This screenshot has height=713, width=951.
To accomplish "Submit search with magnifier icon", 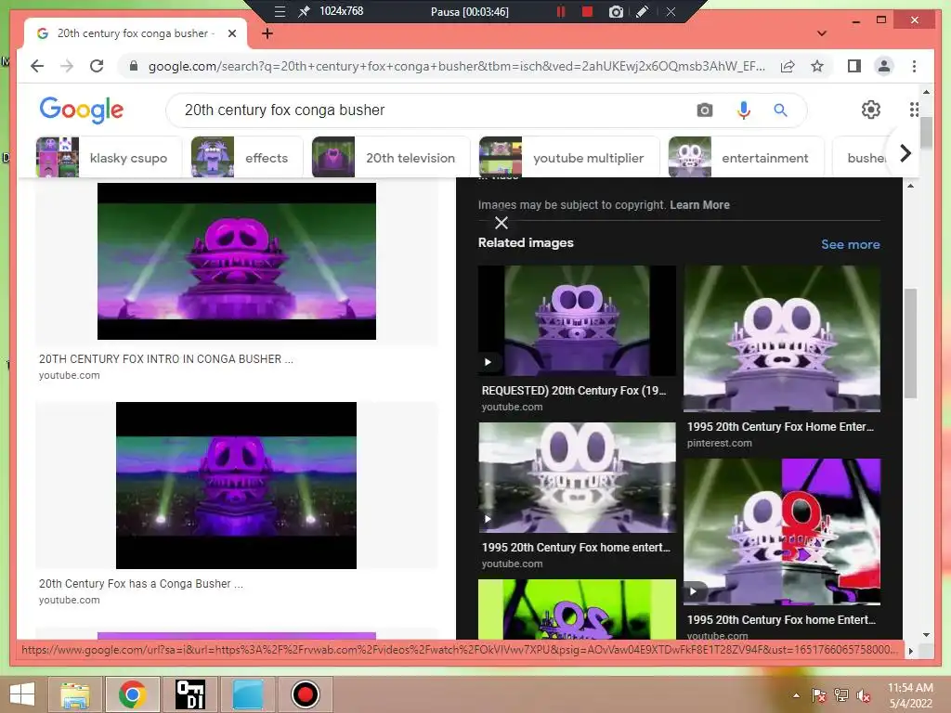I will pyautogui.click(x=780, y=110).
